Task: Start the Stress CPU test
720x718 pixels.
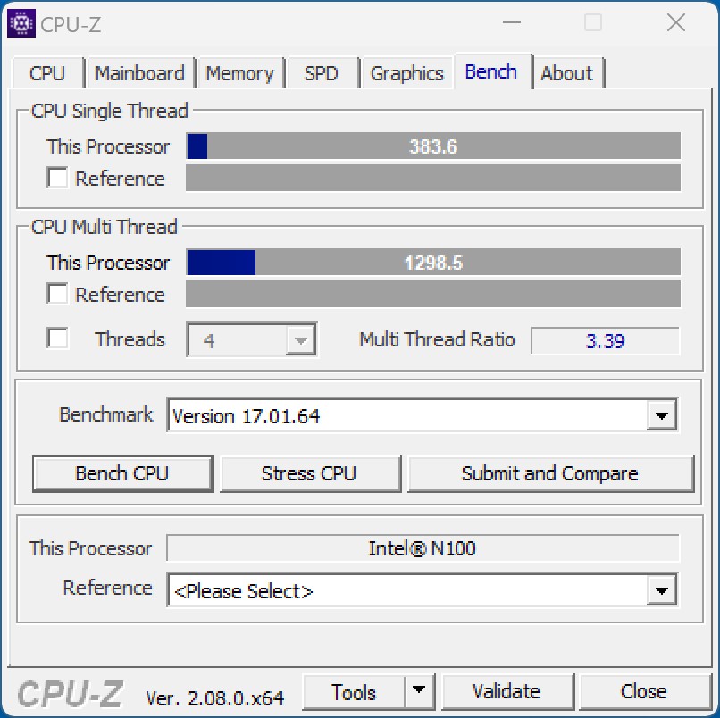Action: pyautogui.click(x=310, y=474)
